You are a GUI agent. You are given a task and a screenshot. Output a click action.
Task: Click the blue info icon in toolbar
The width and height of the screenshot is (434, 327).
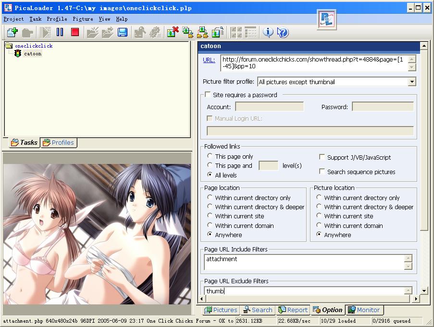pyautogui.click(x=268, y=32)
